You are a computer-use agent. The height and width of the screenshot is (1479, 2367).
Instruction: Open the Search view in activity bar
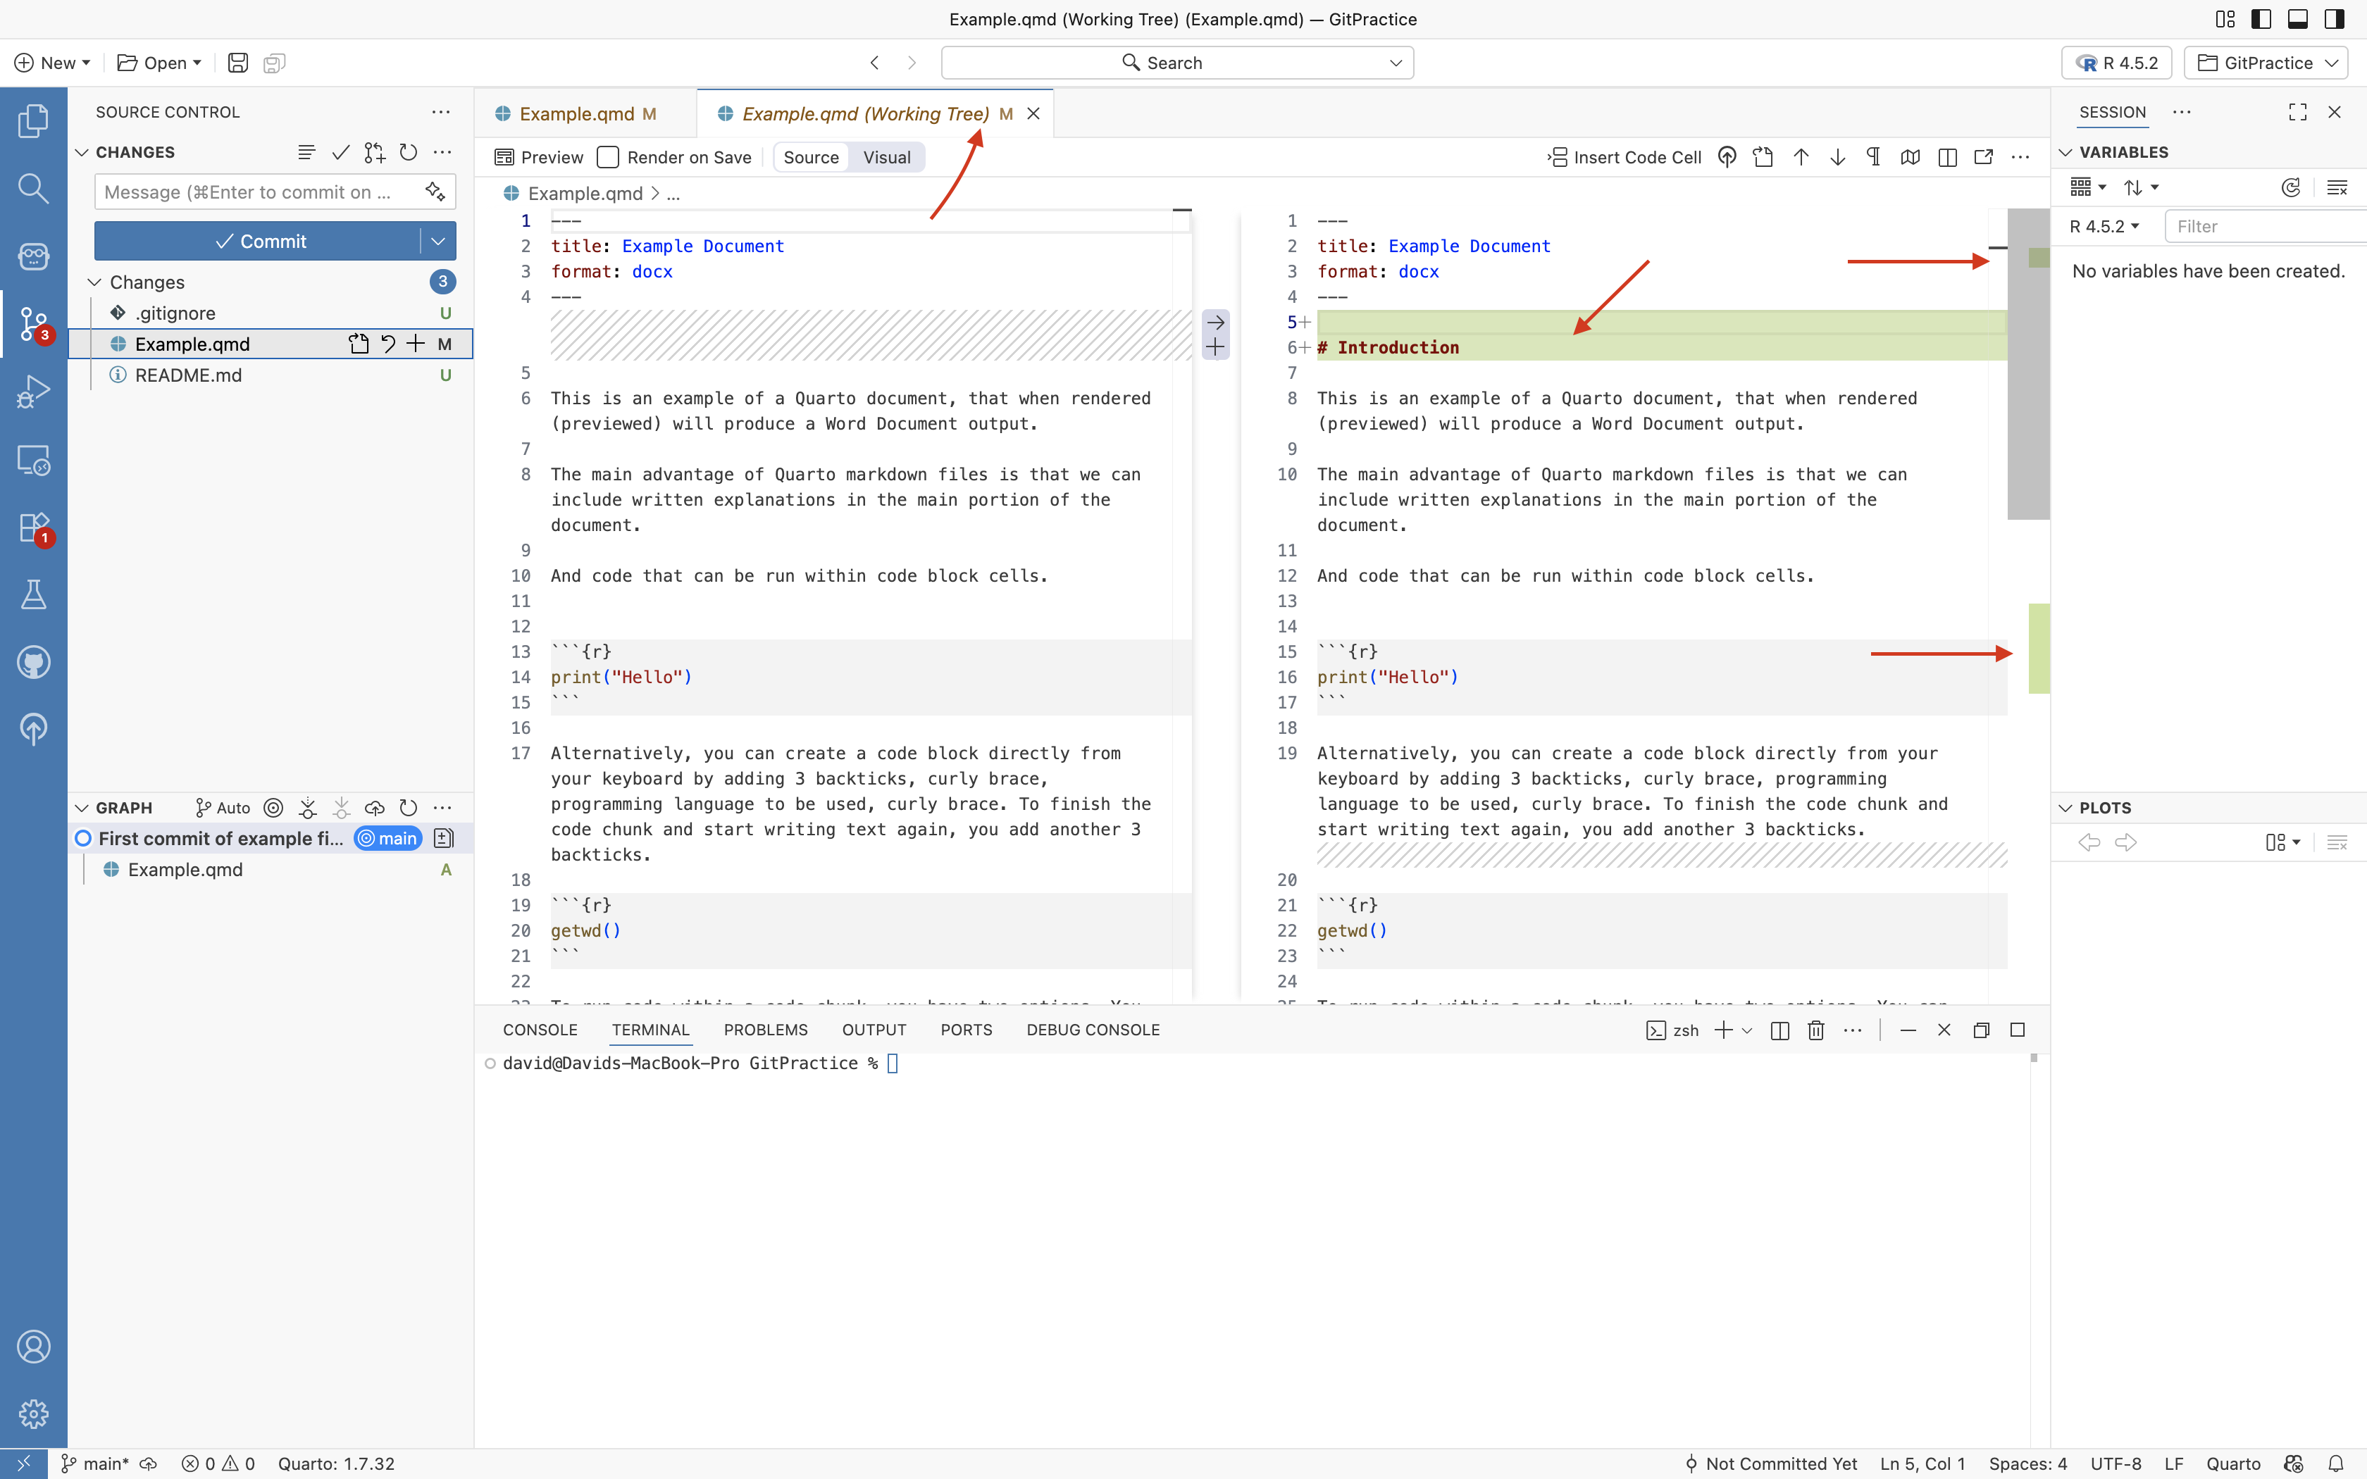[33, 188]
